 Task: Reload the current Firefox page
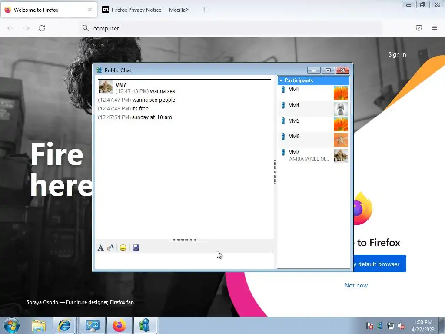(42, 28)
